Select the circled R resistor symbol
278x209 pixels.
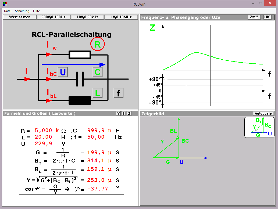coord(97,45)
